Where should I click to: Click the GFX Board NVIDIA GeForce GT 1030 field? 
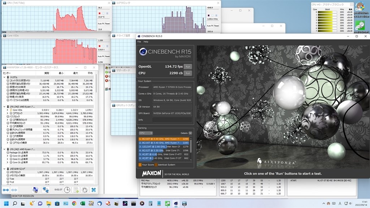pyautogui.click(x=172, y=113)
